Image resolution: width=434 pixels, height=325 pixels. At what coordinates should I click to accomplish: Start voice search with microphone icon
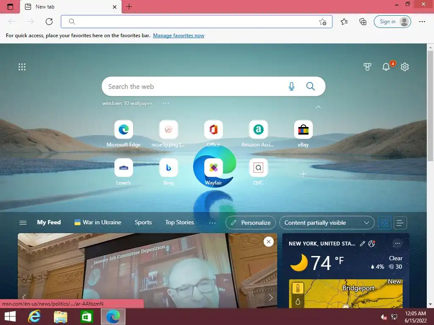pos(292,86)
